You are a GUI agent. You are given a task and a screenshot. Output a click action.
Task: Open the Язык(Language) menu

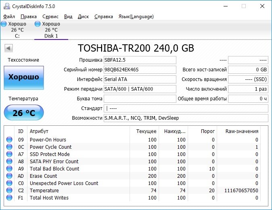[x=136, y=17]
